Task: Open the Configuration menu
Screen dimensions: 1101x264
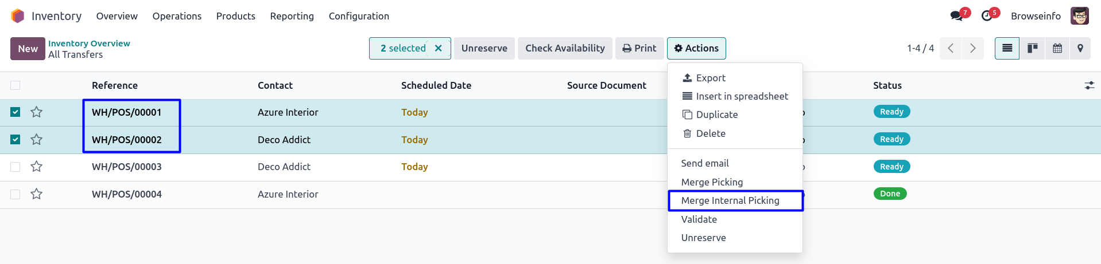Action: tap(359, 16)
